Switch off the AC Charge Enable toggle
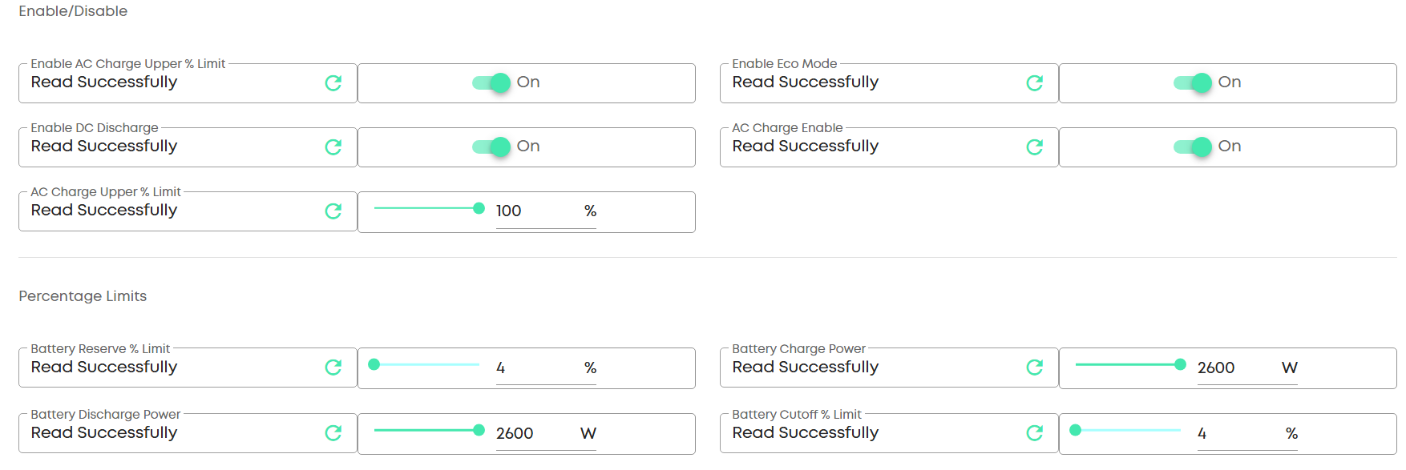Image resolution: width=1406 pixels, height=470 pixels. coord(1194,147)
